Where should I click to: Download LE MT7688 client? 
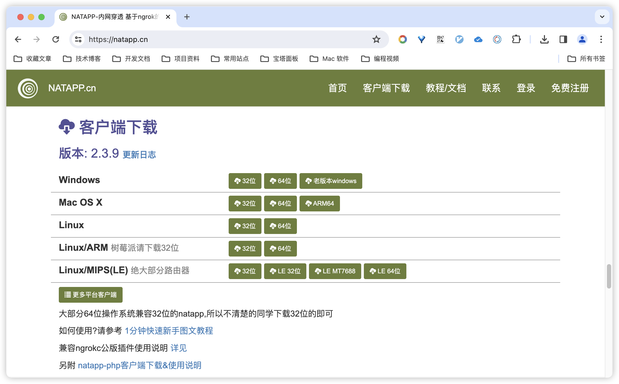click(335, 271)
